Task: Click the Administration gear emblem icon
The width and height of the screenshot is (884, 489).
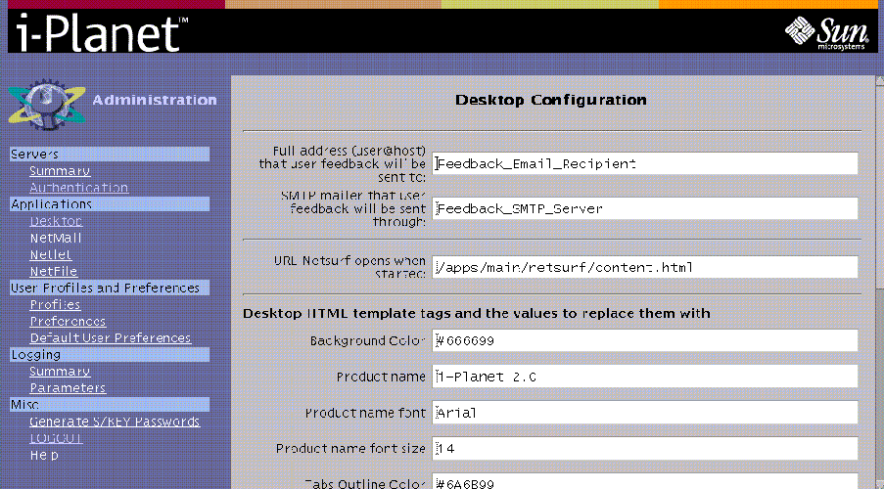Action: coord(47,105)
